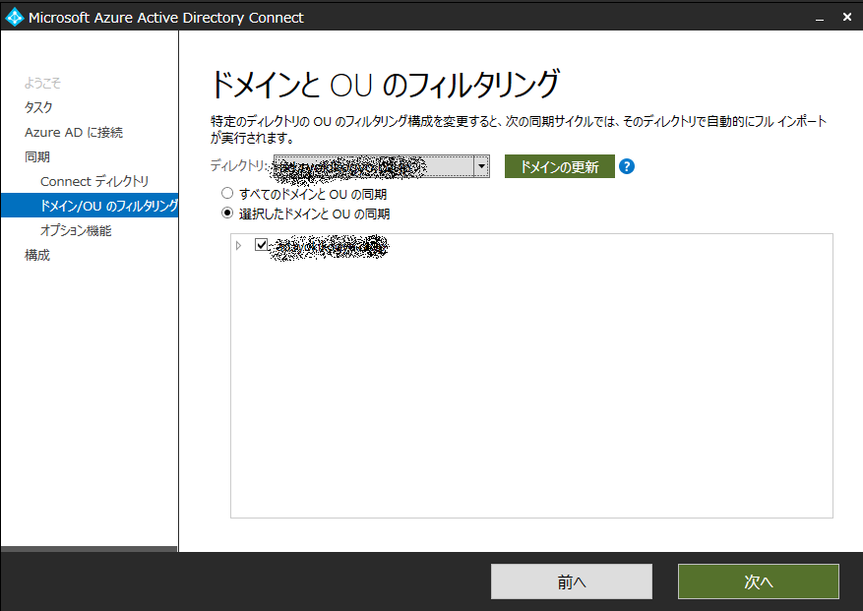Open Azure AD に接続 step
Image resolution: width=863 pixels, height=611 pixels.
coord(74,132)
